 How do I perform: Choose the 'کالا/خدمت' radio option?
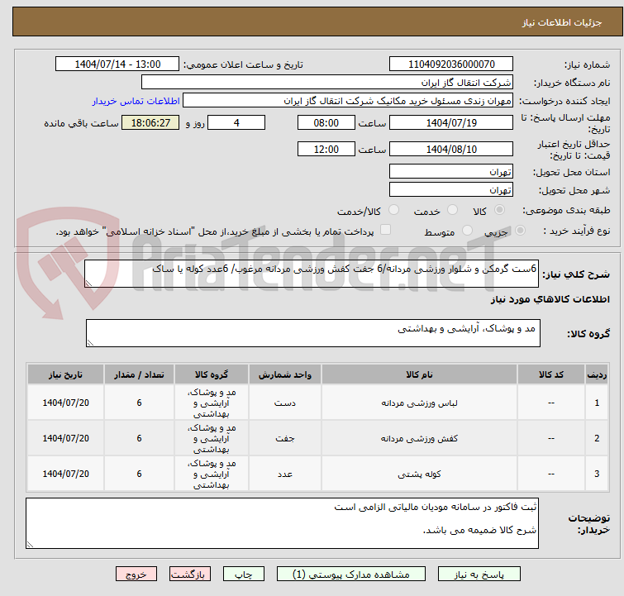[x=393, y=211]
